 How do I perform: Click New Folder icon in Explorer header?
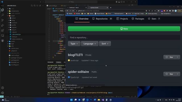(x=34, y=6)
